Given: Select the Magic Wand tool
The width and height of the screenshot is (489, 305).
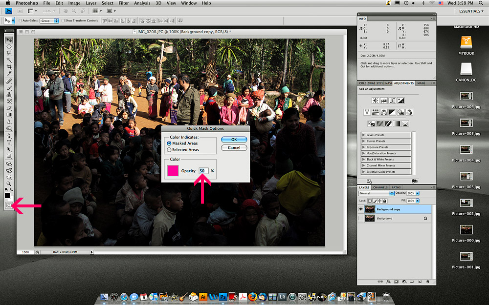Looking at the screenshot, I should tap(9, 60).
